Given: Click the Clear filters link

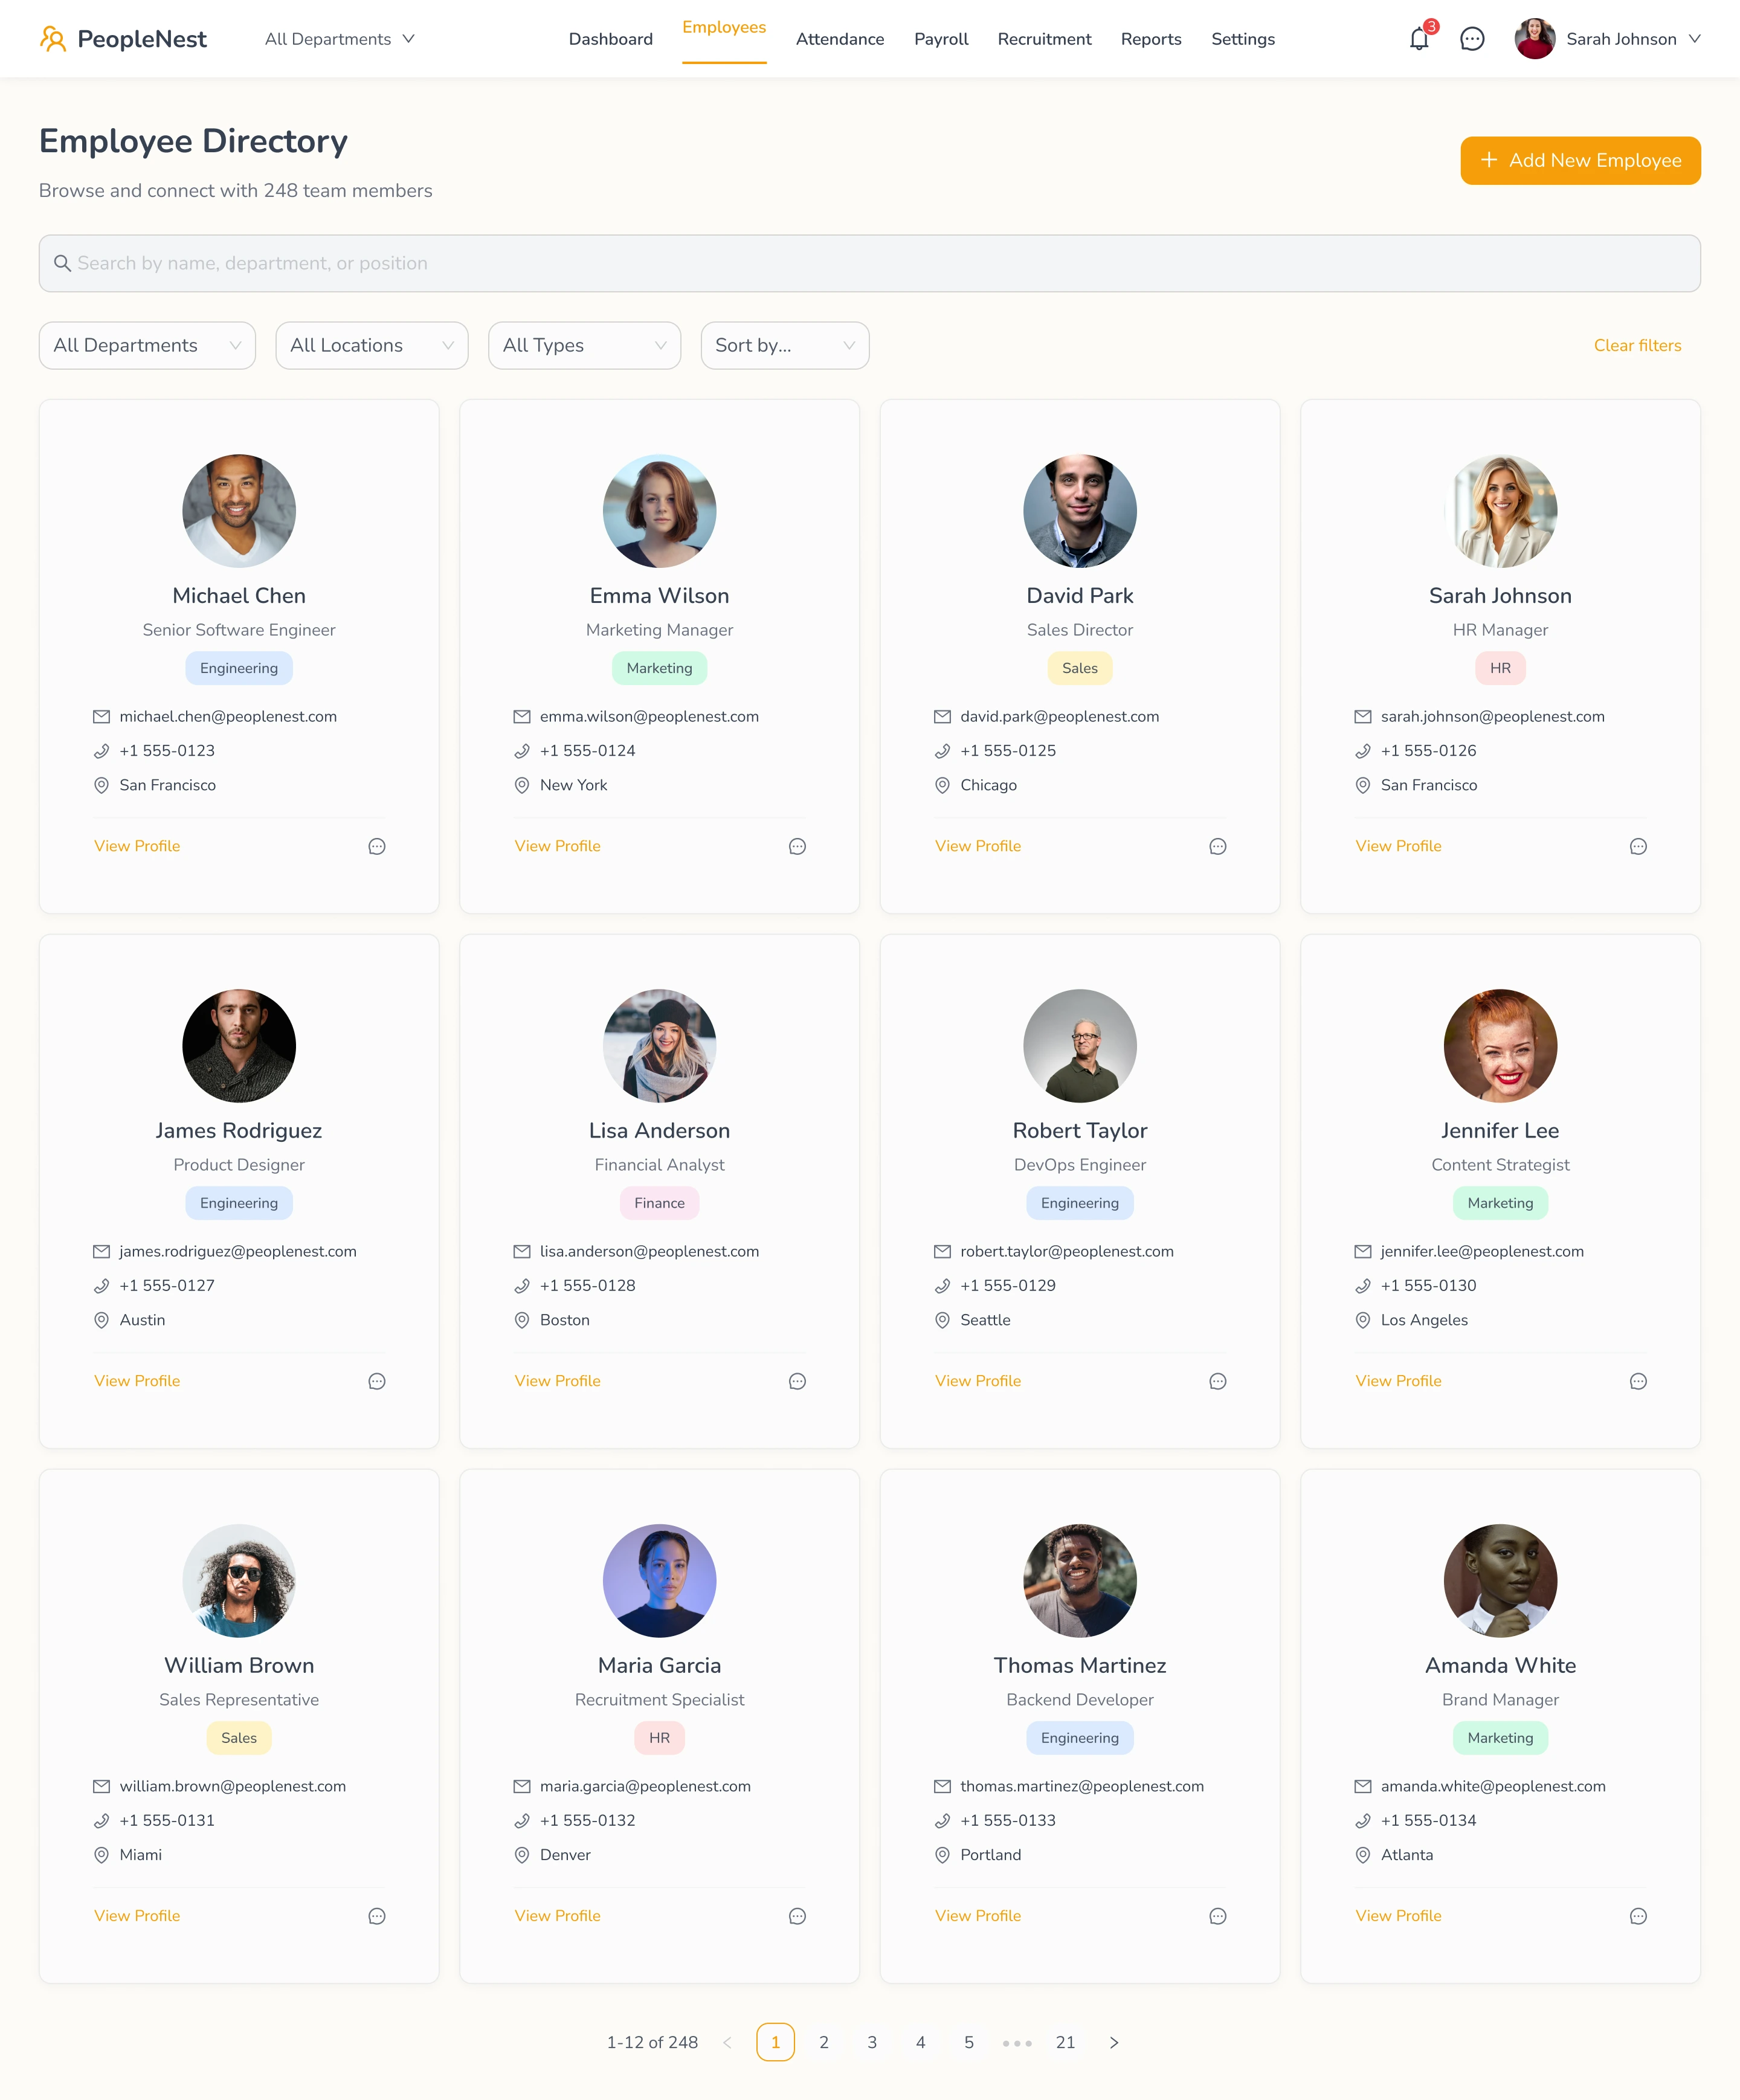Looking at the screenshot, I should pyautogui.click(x=1637, y=345).
